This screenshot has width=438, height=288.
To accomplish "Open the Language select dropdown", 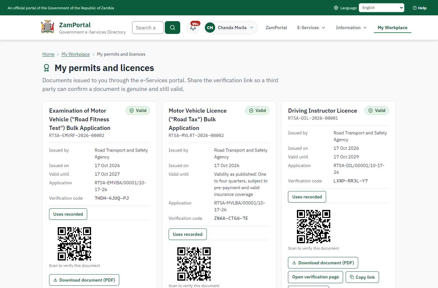I will (x=382, y=8).
